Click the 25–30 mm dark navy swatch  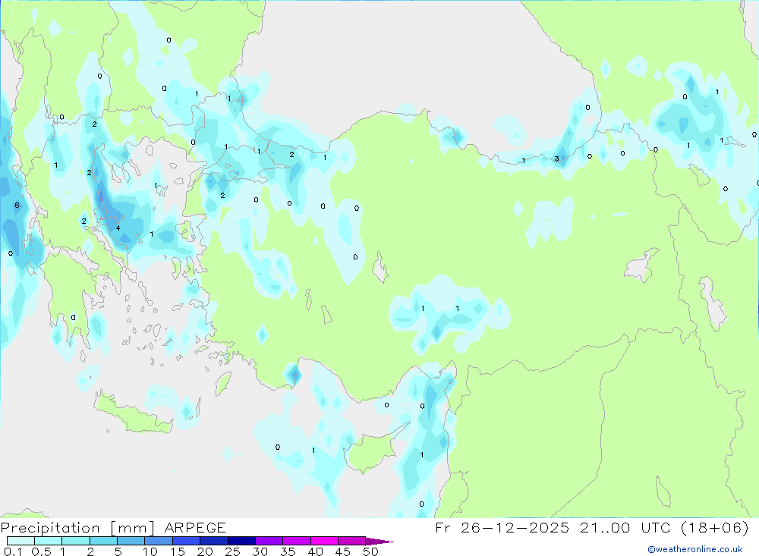pyautogui.click(x=241, y=541)
